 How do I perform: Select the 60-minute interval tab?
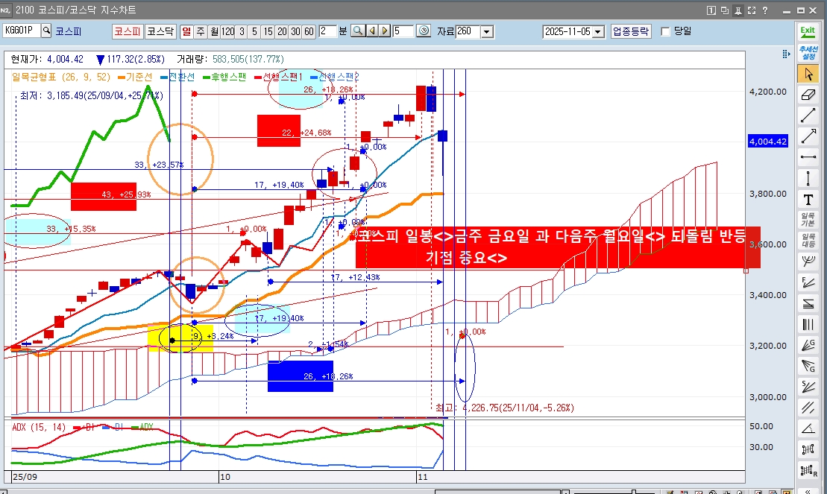[x=308, y=31]
